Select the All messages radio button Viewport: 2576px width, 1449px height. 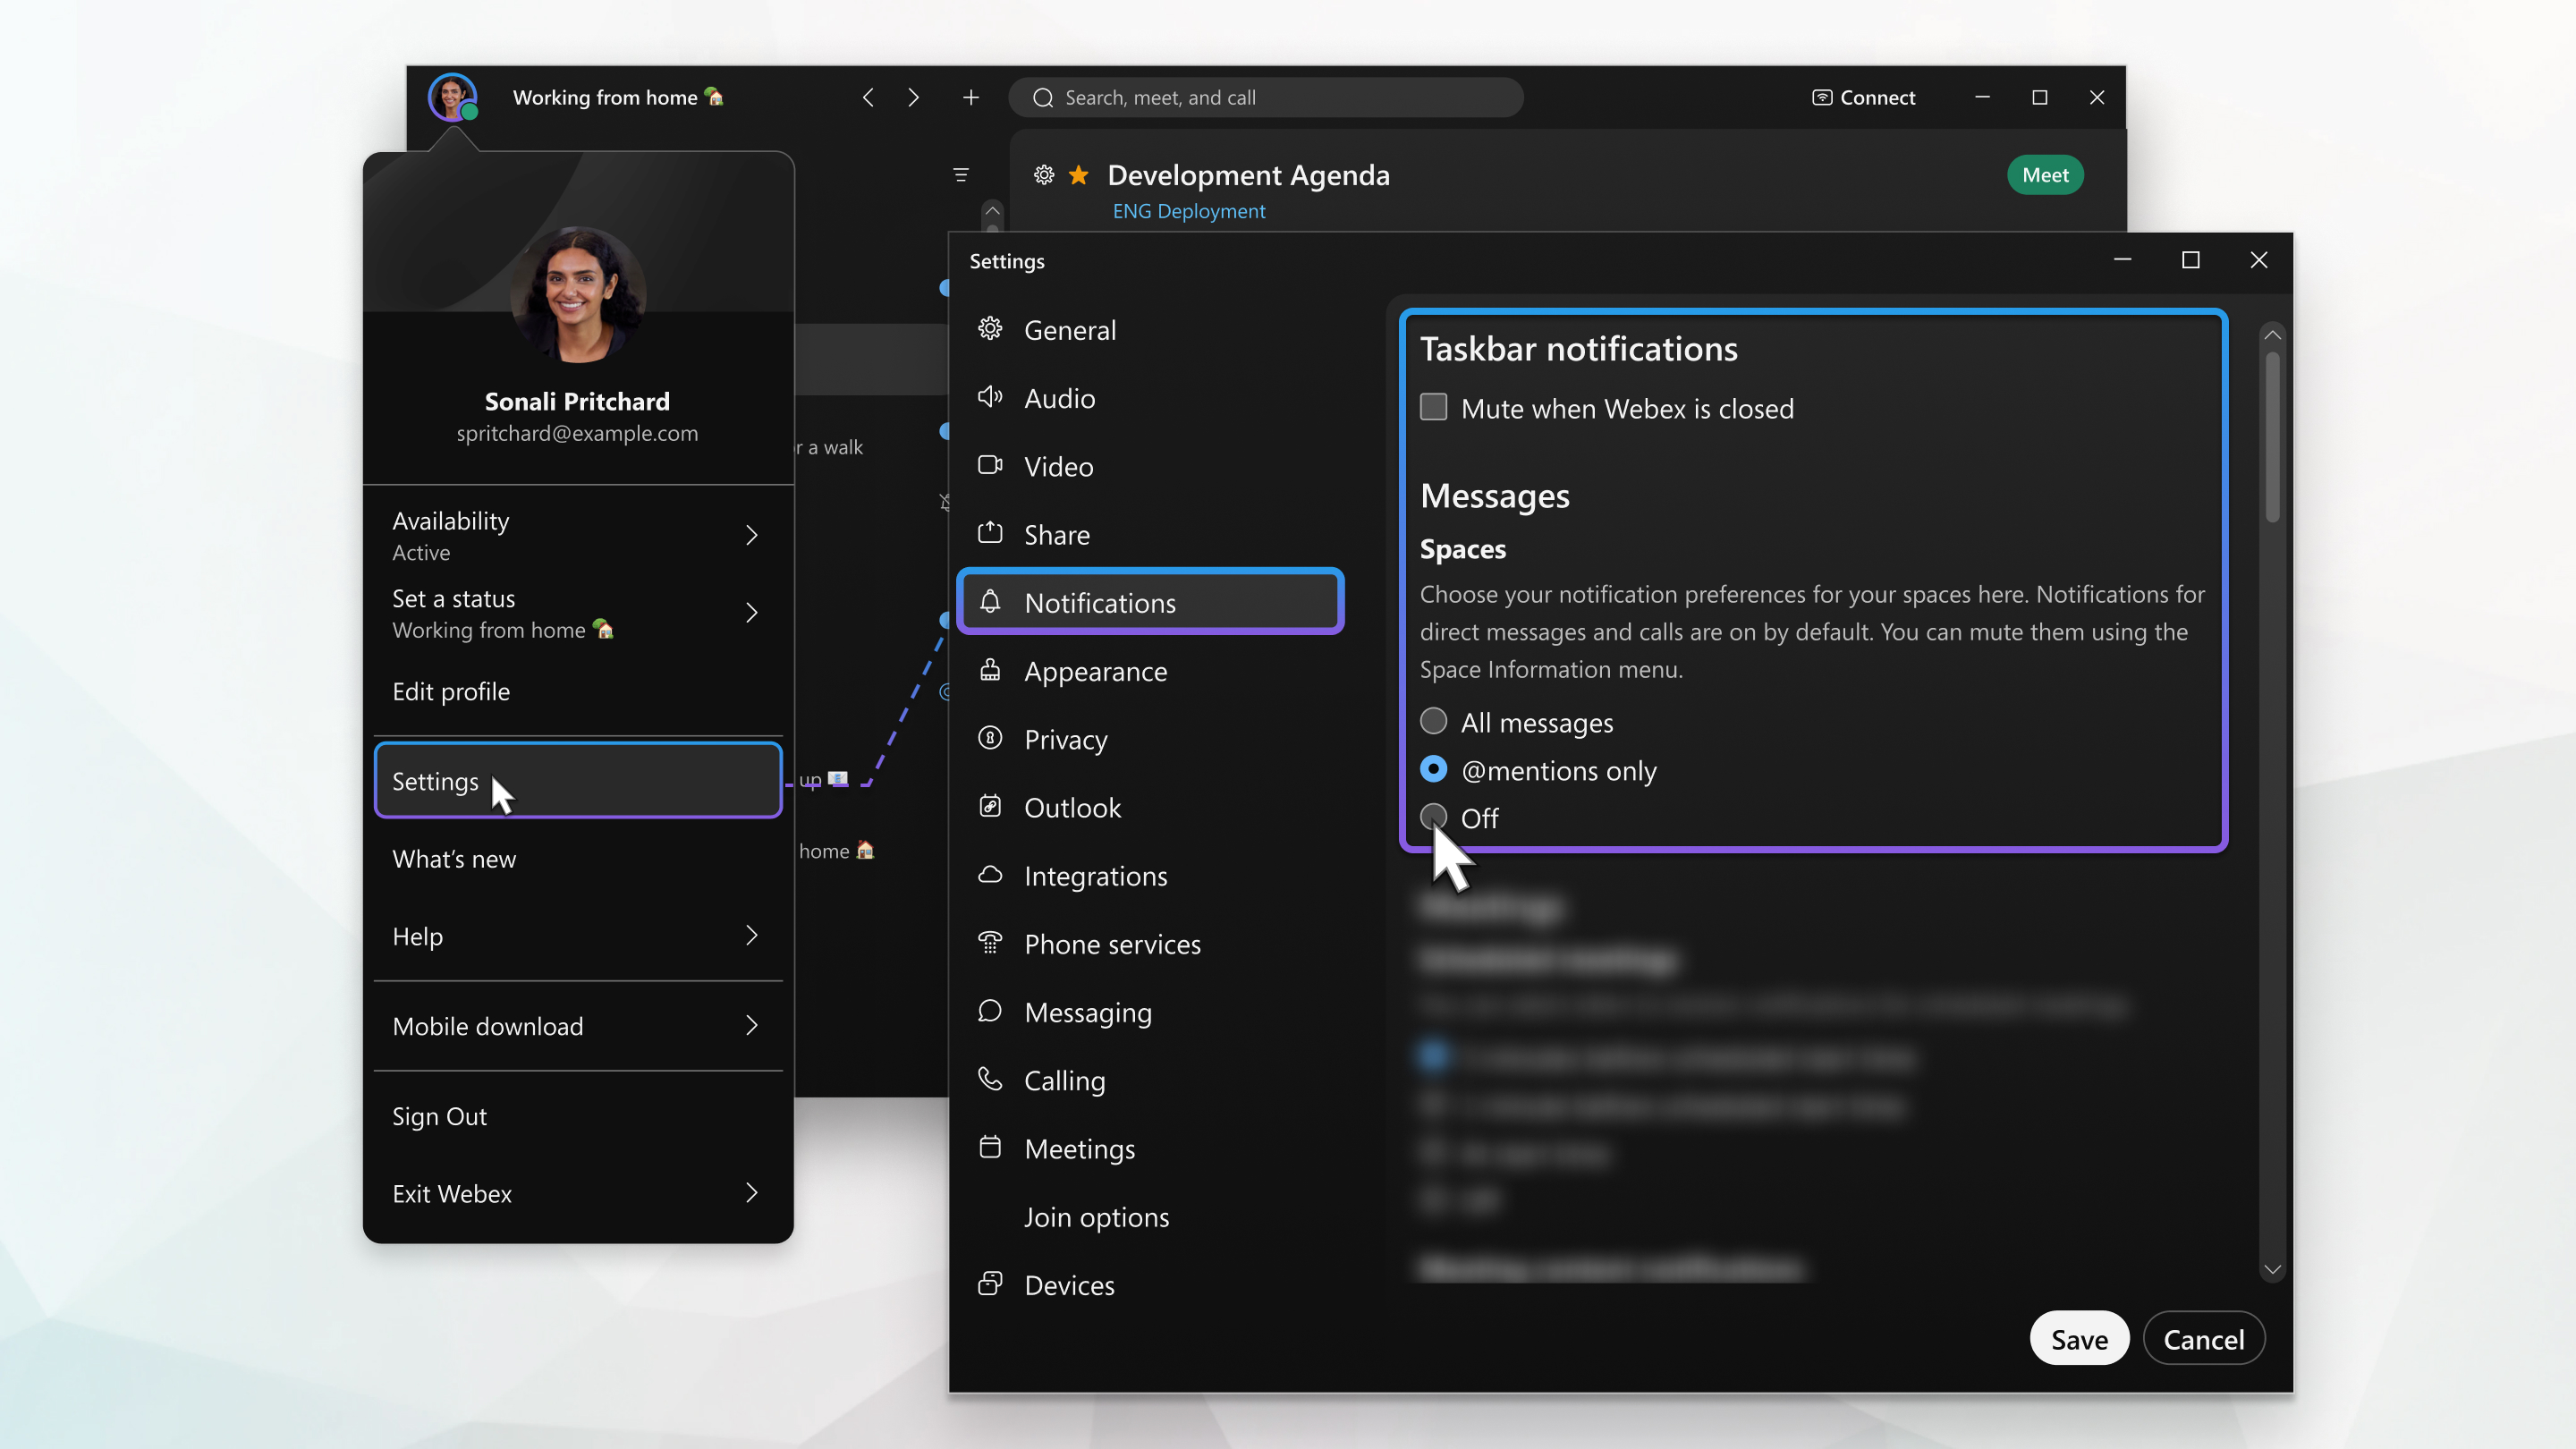[x=1435, y=722]
